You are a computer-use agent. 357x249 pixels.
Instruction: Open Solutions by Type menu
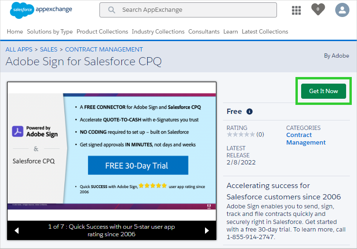(x=50, y=32)
